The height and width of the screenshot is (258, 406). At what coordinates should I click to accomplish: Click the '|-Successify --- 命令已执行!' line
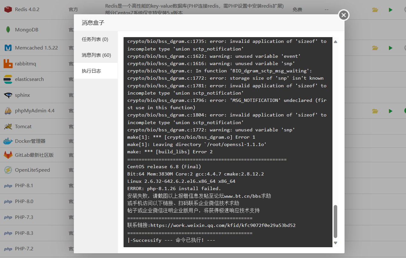tap(171, 241)
